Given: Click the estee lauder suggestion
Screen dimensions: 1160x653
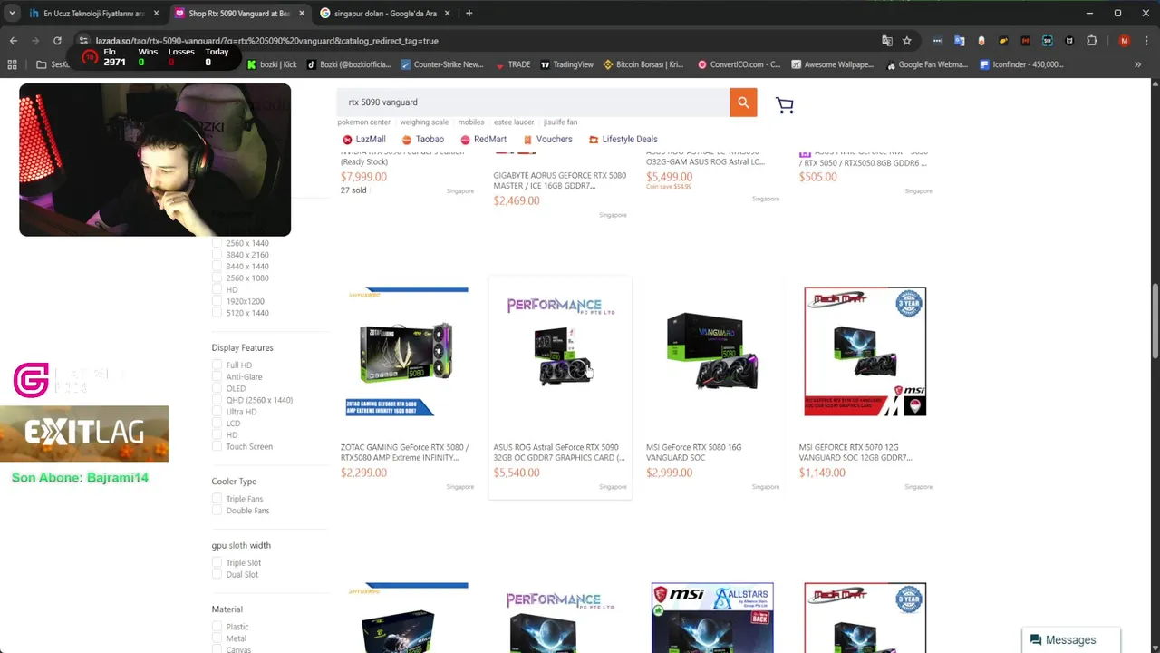Looking at the screenshot, I should coord(514,122).
